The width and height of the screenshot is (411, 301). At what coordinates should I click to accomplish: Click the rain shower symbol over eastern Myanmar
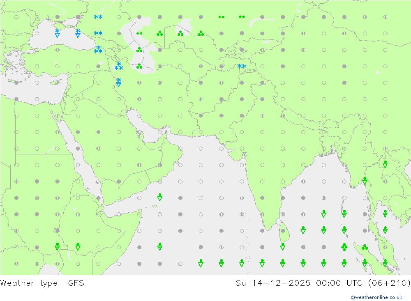click(385, 165)
